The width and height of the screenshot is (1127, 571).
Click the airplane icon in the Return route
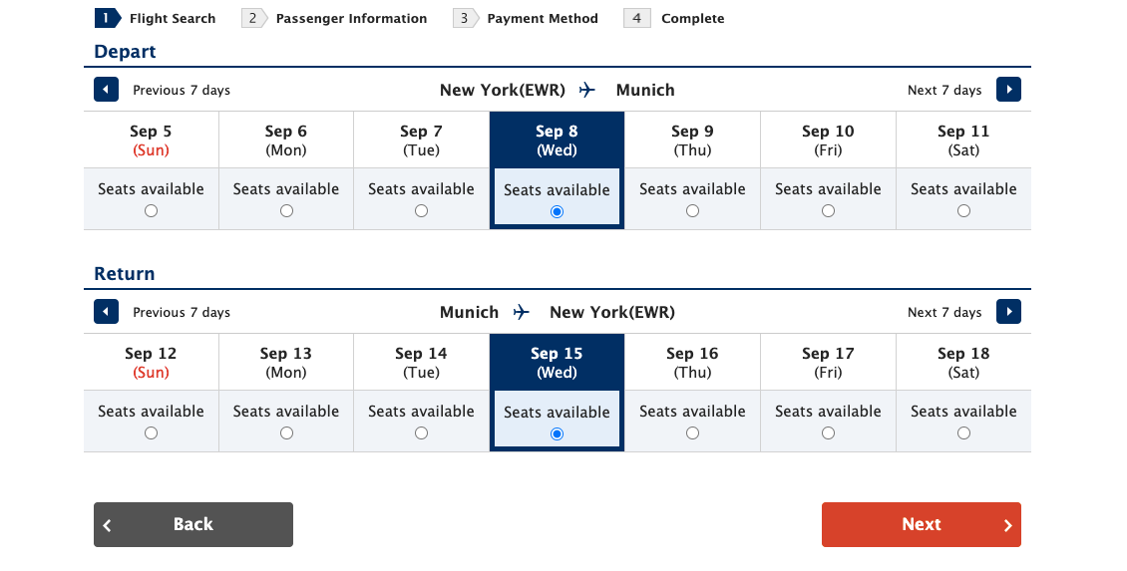tap(522, 312)
